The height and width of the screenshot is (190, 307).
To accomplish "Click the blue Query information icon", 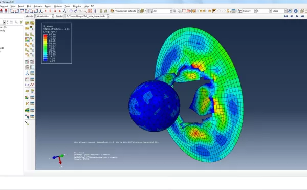I will pyautogui.click(x=296, y=11).
